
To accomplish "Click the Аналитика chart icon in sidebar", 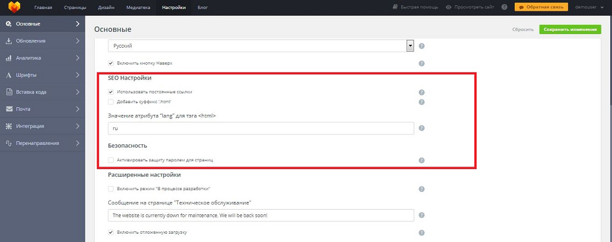I will (x=9, y=58).
